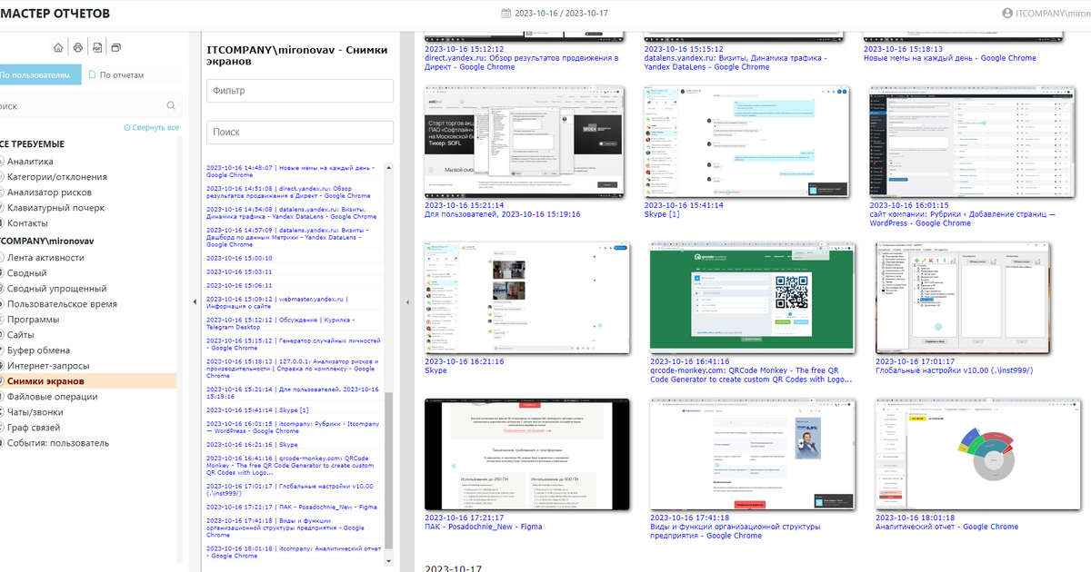This screenshot has height=572, width=1091.
Task: Open the windows cascade icon
Action: pyautogui.click(x=115, y=47)
